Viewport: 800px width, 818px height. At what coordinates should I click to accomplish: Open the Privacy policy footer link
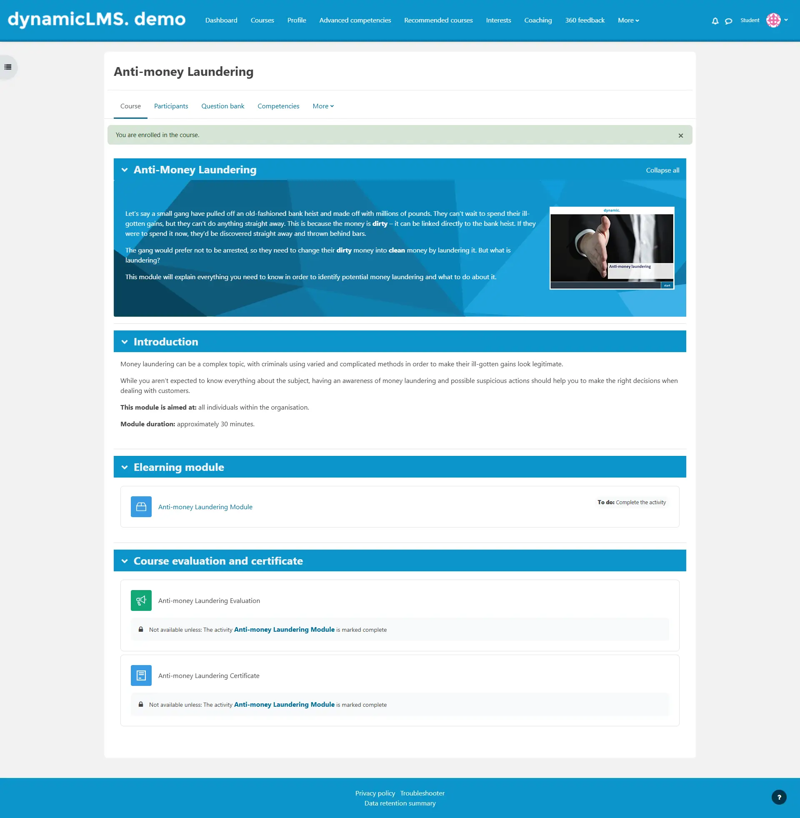tap(375, 793)
